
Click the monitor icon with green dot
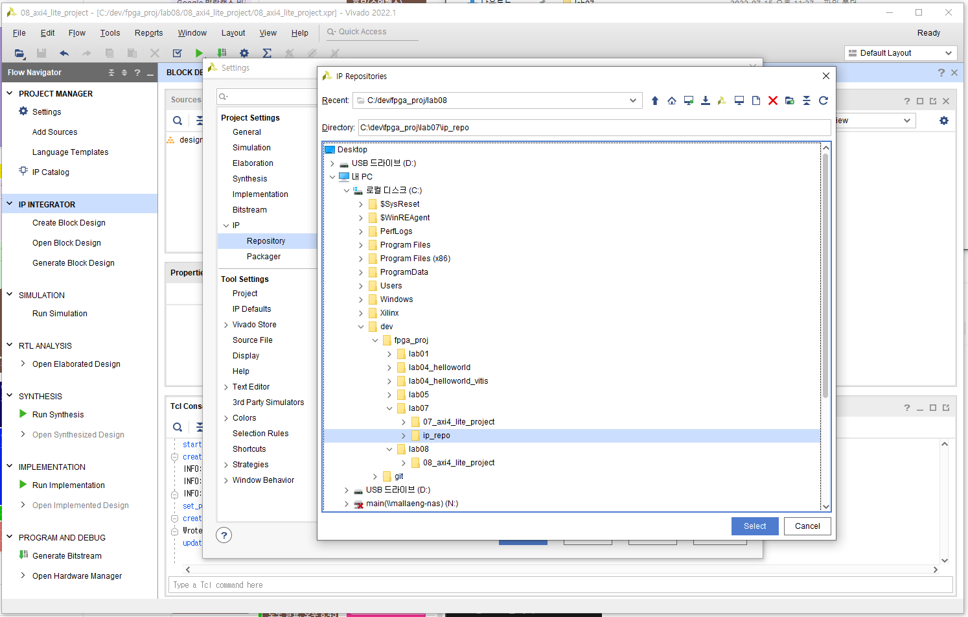688,100
